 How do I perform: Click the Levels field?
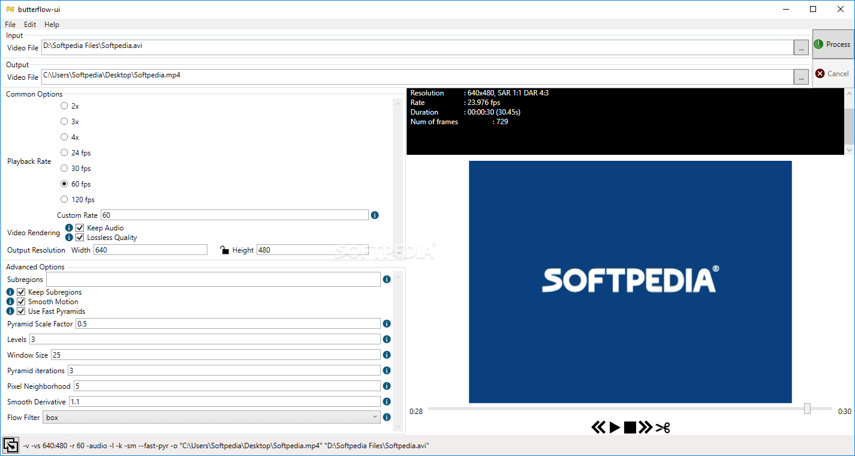point(205,340)
